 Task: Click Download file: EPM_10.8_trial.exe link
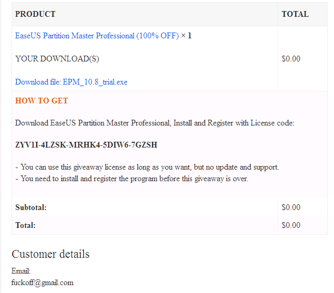coord(71,82)
